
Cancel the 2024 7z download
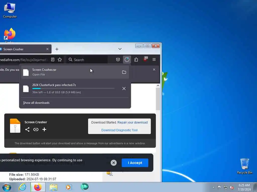click(124, 88)
